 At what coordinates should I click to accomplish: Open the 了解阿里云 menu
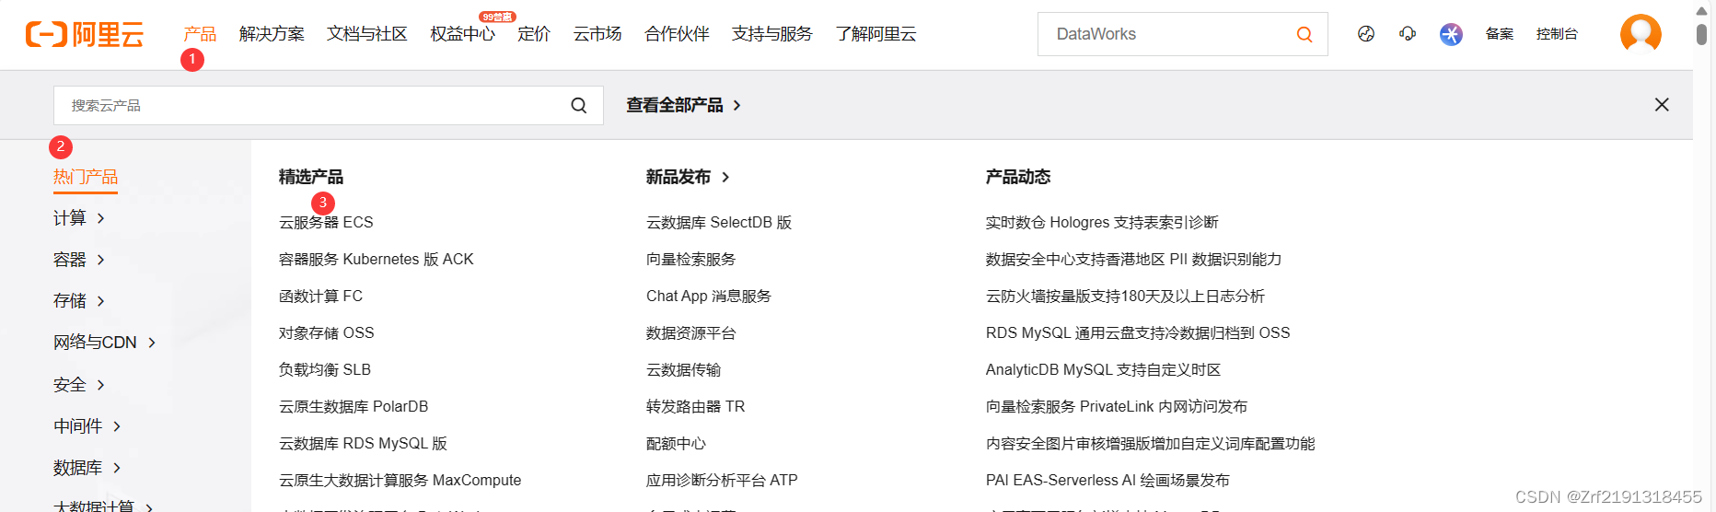point(876,34)
